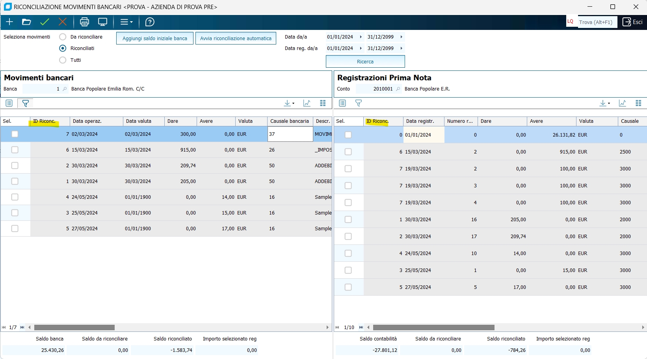
Task: Click the monitor preview icon
Action: pos(103,22)
